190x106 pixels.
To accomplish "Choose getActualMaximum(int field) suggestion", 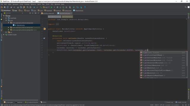I will coord(163,58).
